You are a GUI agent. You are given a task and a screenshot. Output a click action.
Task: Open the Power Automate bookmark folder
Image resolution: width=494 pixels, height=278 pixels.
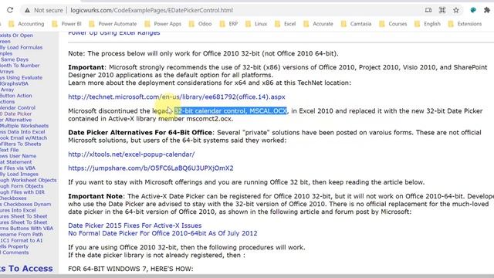(x=113, y=24)
